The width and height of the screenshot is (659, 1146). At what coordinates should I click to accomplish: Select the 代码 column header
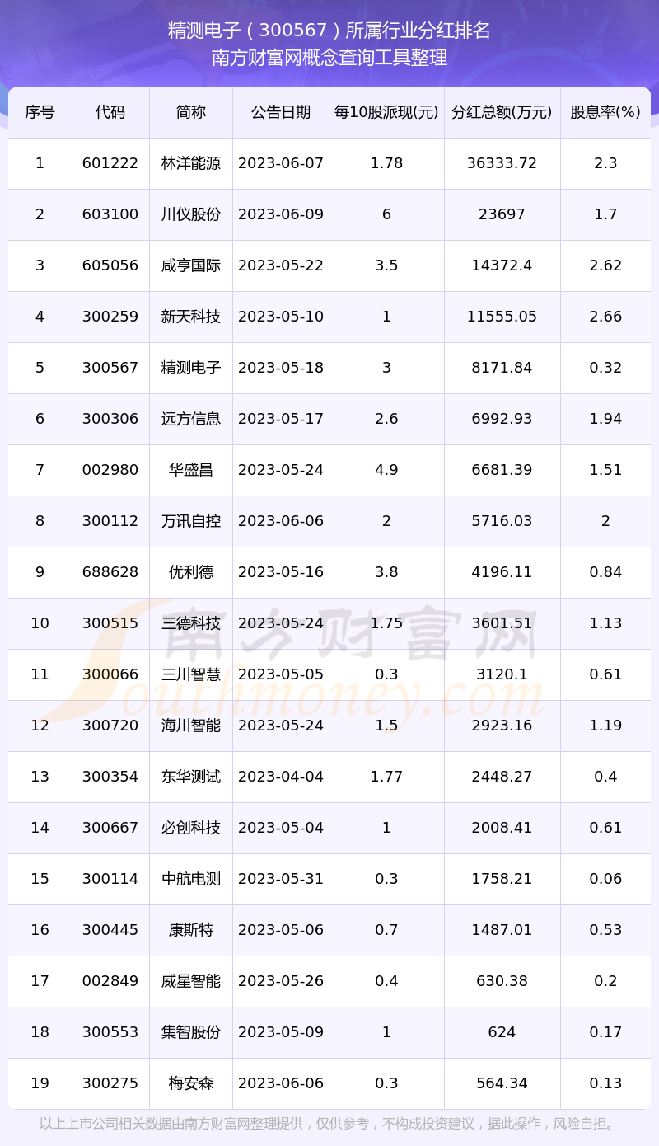[110, 112]
